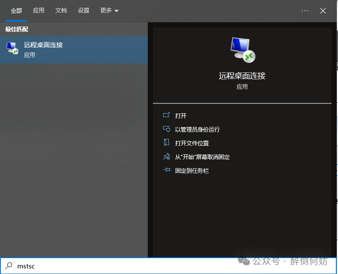Close the search panel with X
The width and height of the screenshot is (338, 274).
(x=323, y=11)
